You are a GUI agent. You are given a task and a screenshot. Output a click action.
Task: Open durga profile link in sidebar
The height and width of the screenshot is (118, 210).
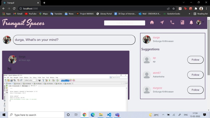(156, 38)
